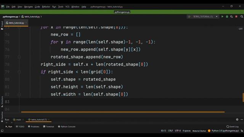244x137 pixels.
Task: Run the tetris_tutorial configuration
Action: coord(222,16)
